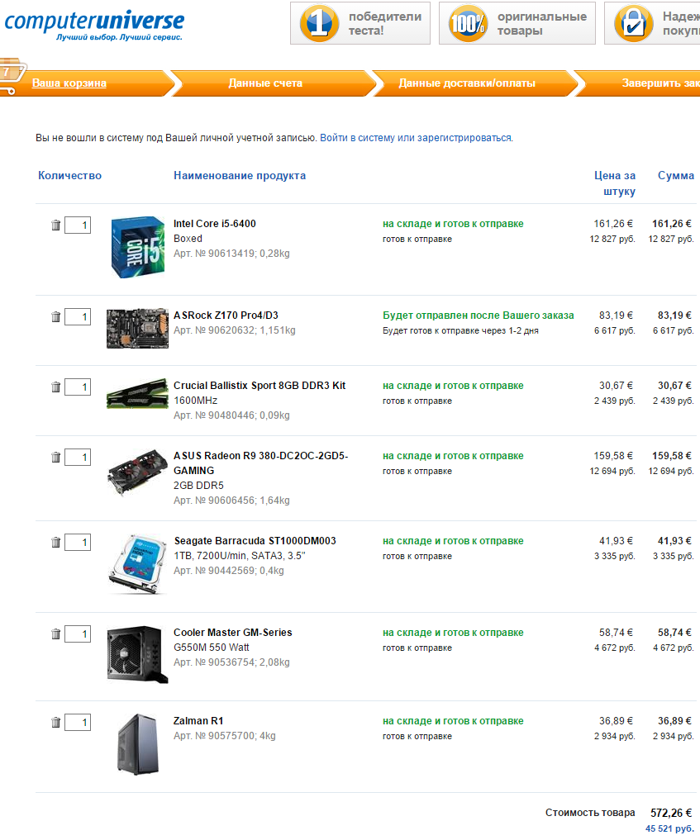This screenshot has height=840, width=700.
Task: Select quantity box for Crucial Ballistix Sport
Action: point(78,387)
